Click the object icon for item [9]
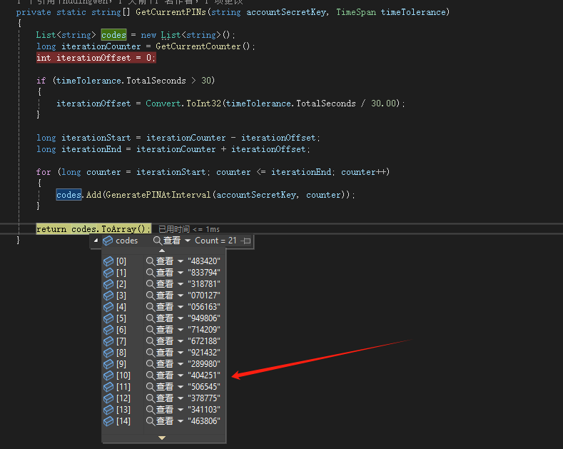This screenshot has width=563, height=449. (x=108, y=364)
